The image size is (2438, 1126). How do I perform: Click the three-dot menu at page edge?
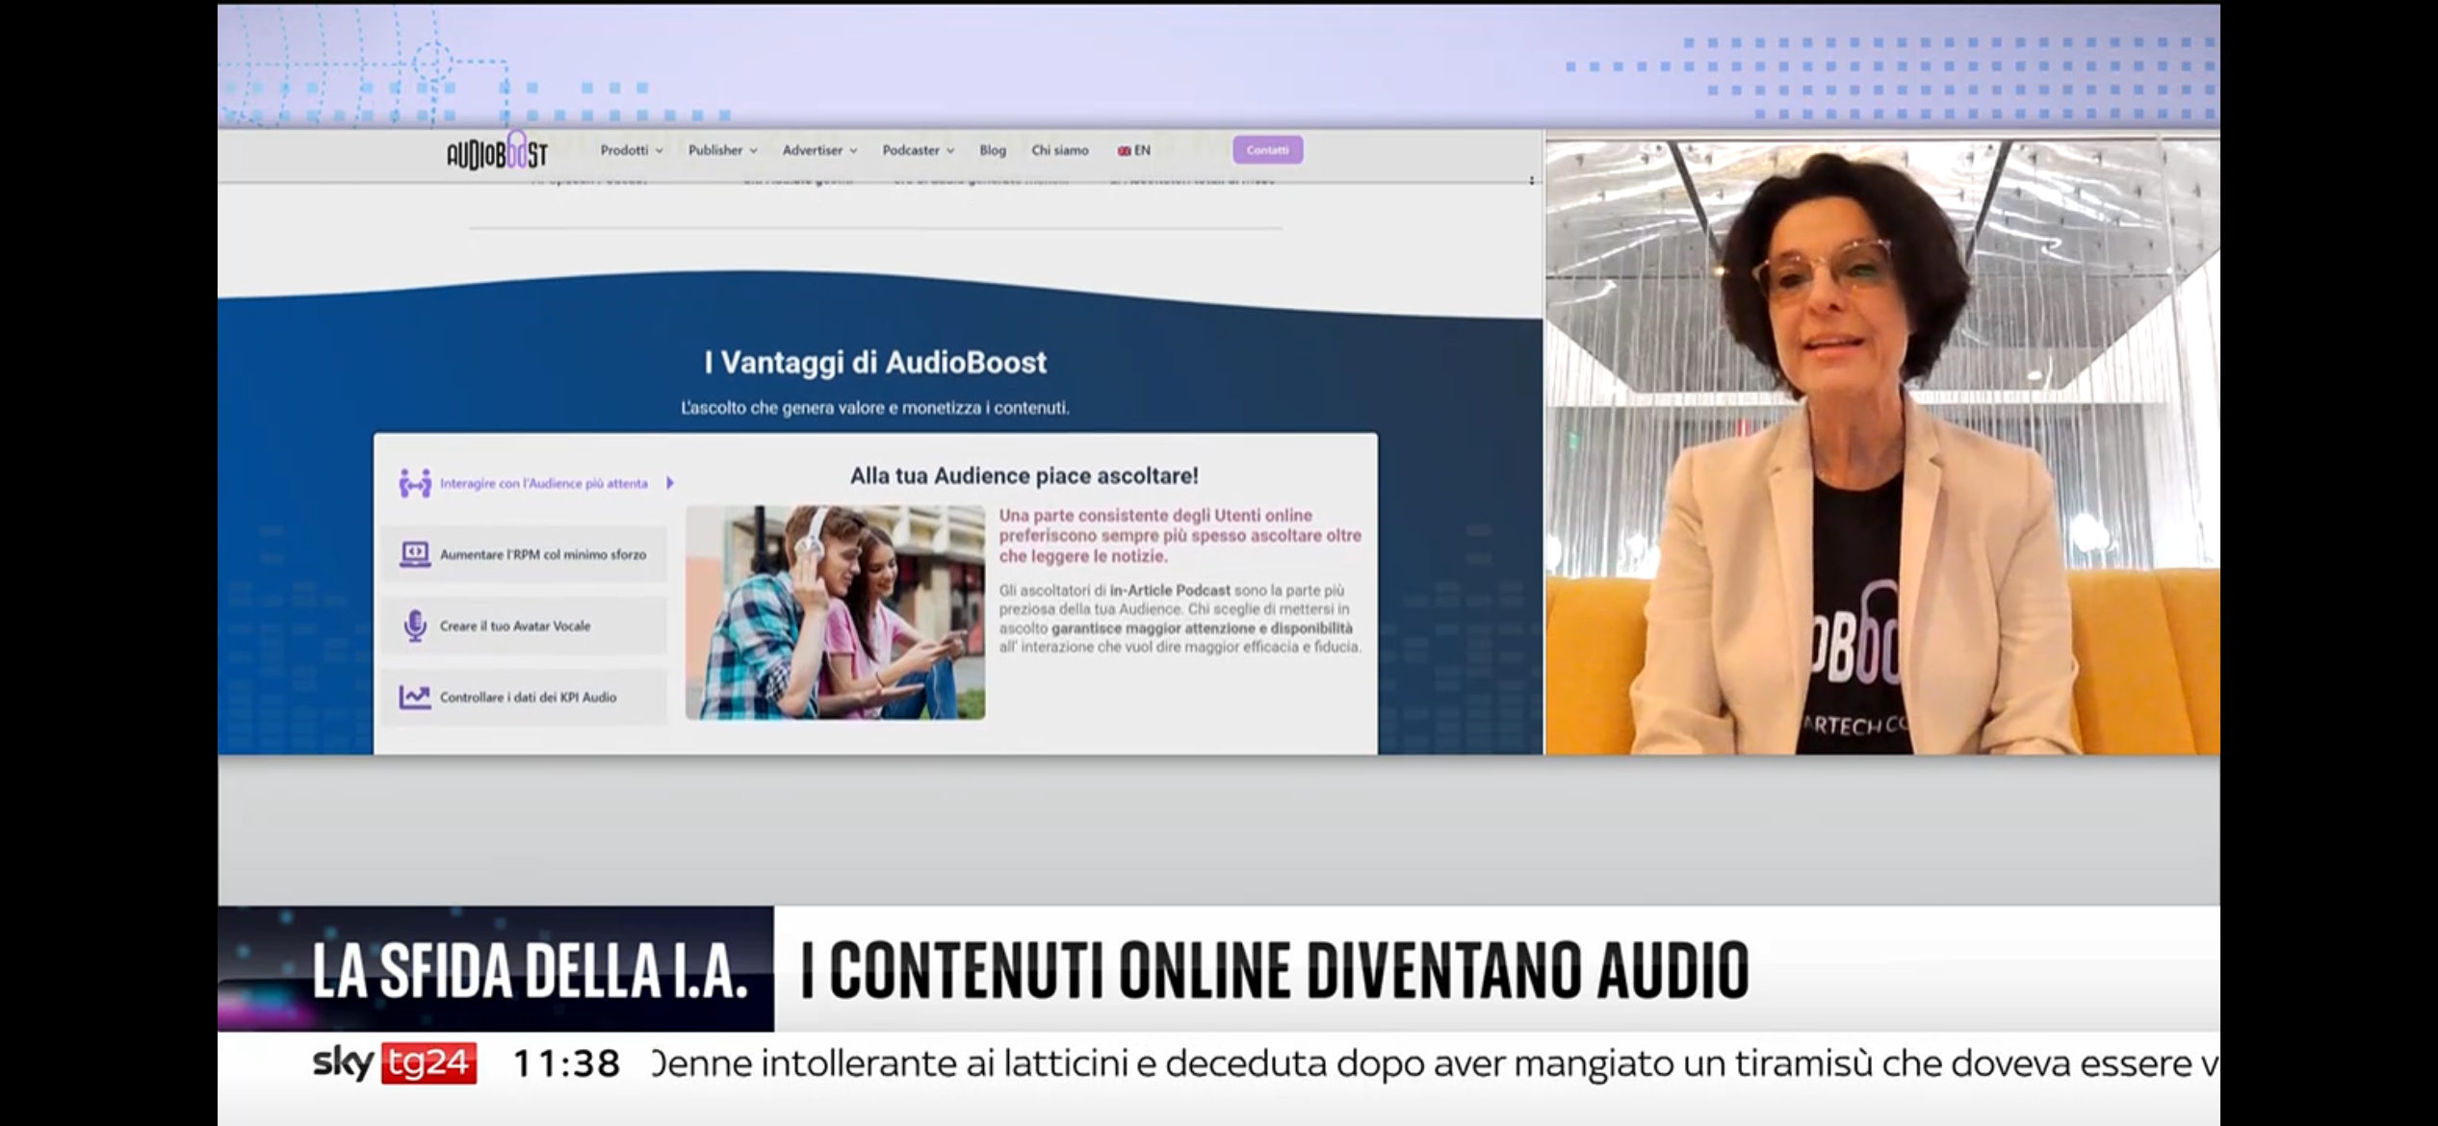point(1532,180)
